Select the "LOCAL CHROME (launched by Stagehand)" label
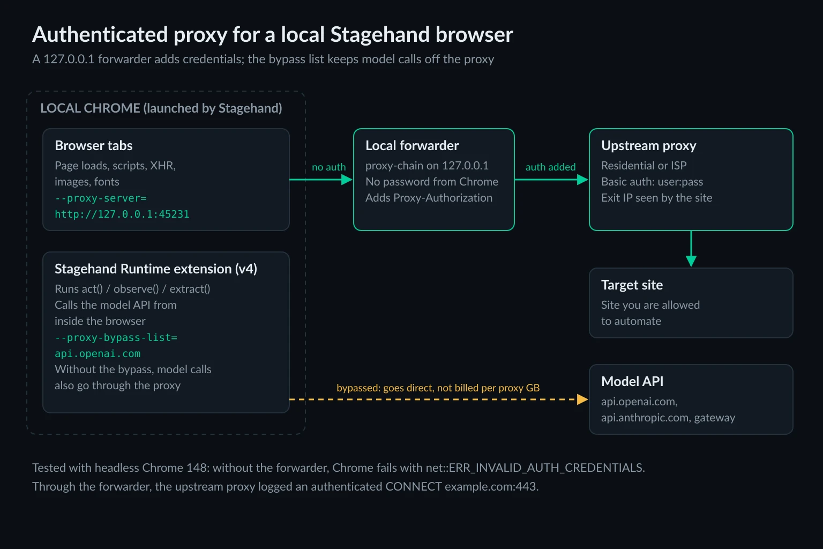Screen dimensions: 823x549 tap(161, 108)
